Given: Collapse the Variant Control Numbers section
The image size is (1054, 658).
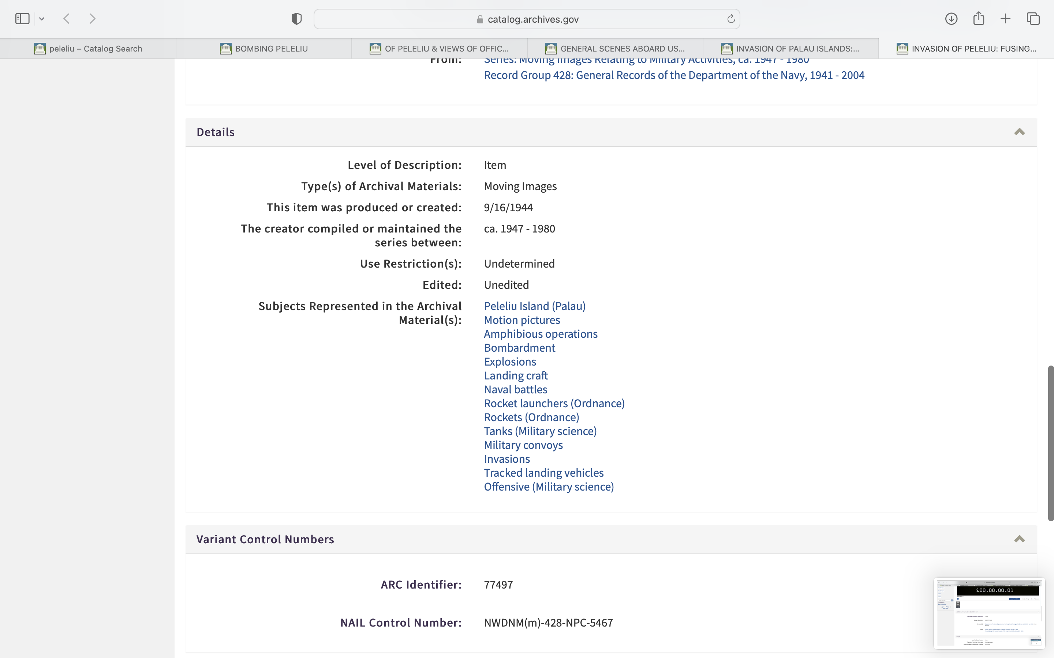Looking at the screenshot, I should pyautogui.click(x=1019, y=539).
